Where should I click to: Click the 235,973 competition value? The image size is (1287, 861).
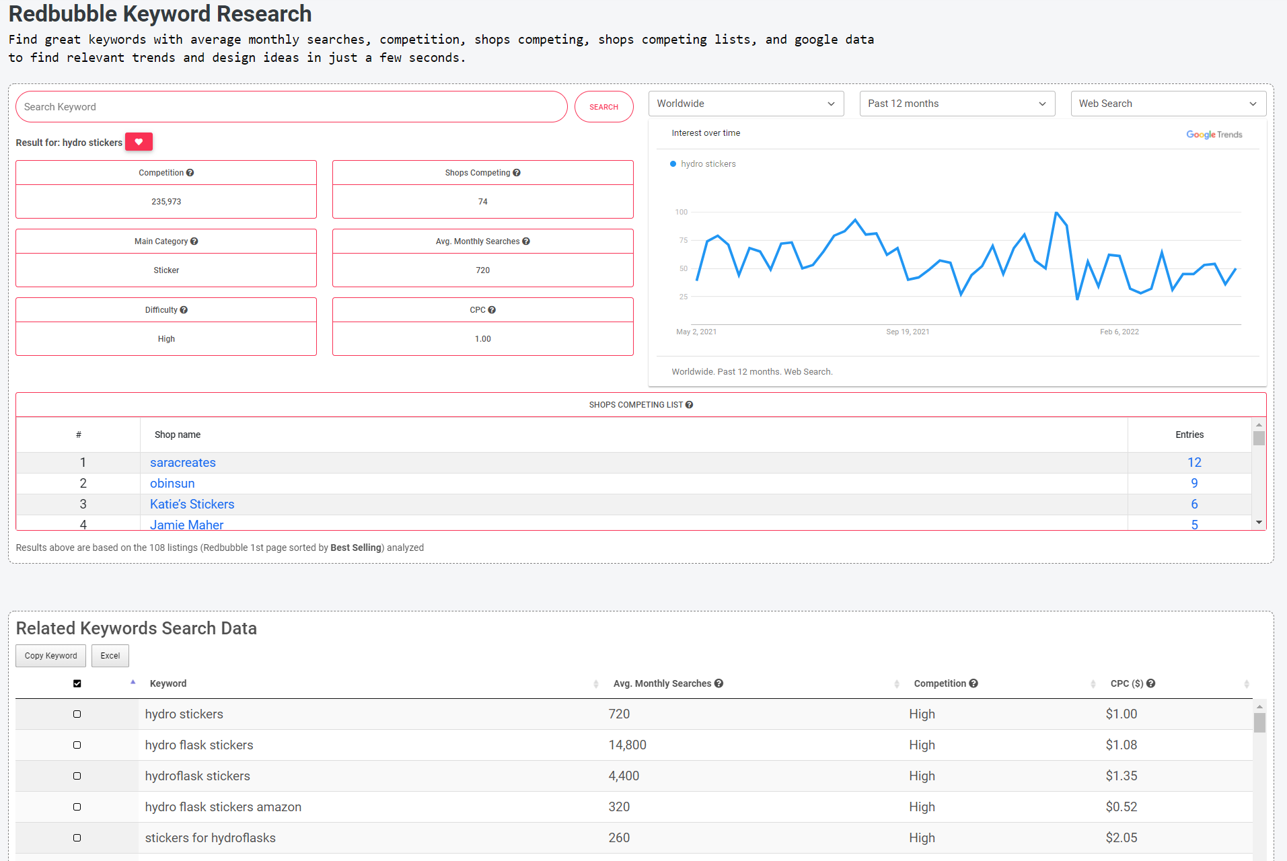166,202
